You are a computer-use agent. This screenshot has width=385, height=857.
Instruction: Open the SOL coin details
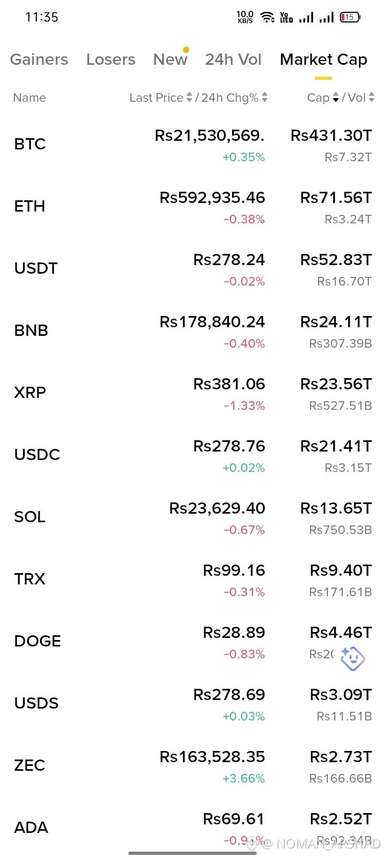point(192,517)
